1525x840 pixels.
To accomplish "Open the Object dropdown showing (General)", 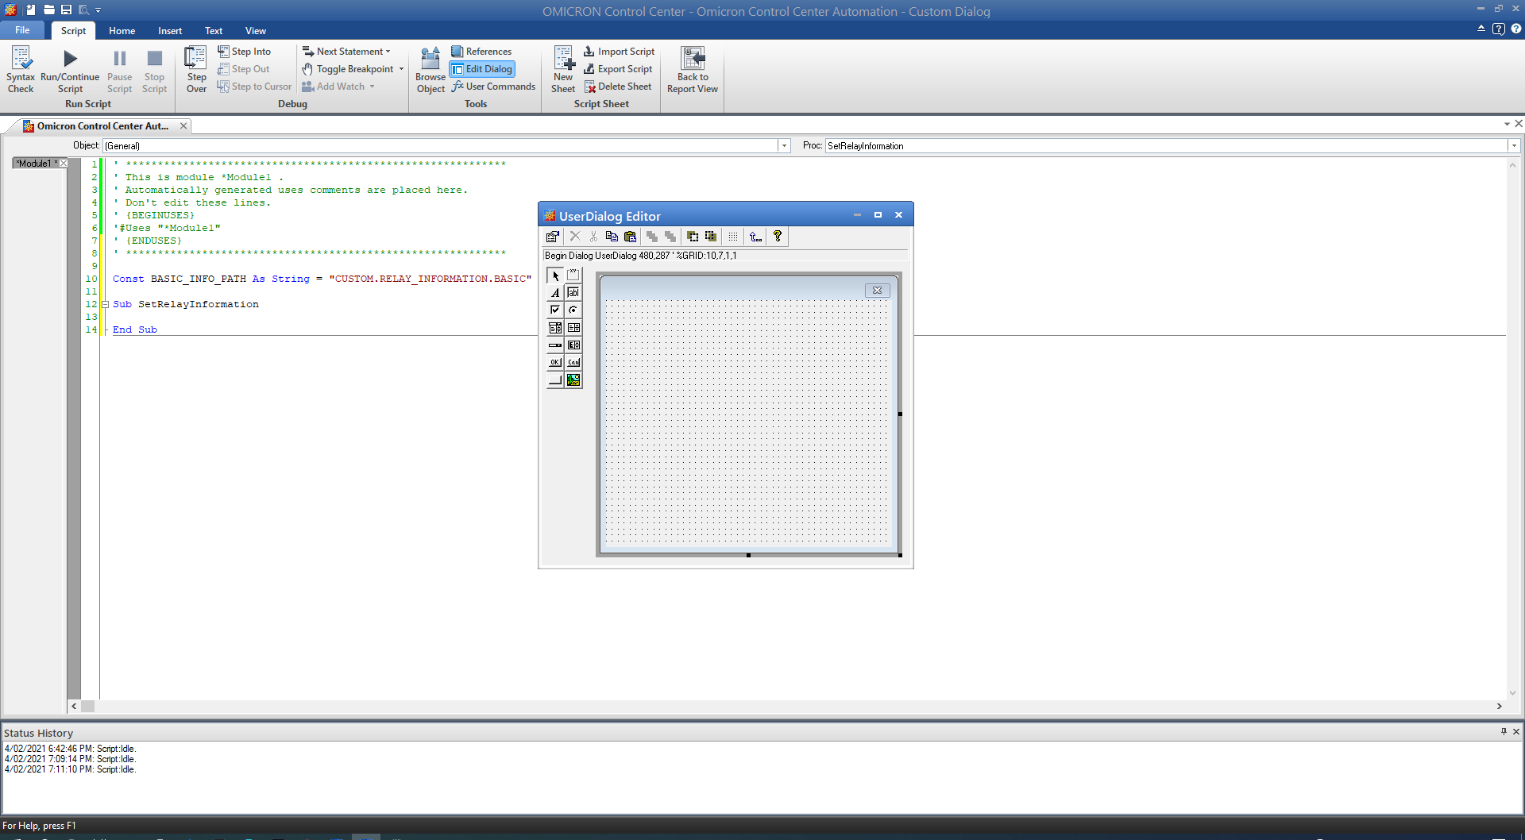I will point(784,145).
